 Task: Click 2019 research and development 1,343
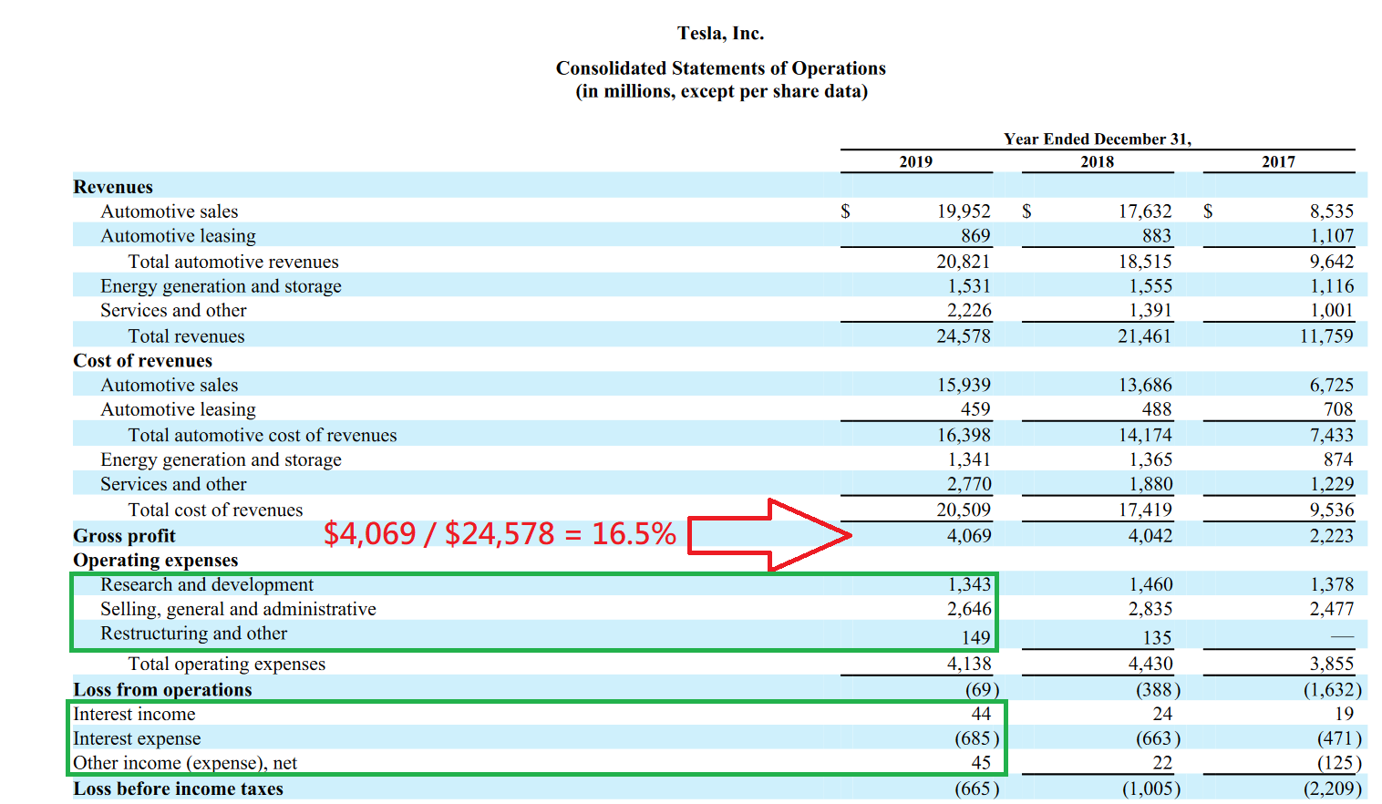coord(969,584)
